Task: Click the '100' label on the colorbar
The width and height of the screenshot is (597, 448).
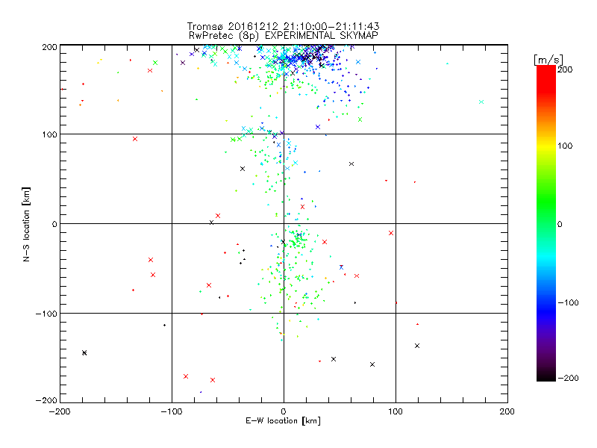Action: 565,146
